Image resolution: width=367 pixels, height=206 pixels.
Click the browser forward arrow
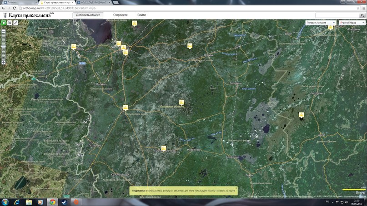pos(9,8)
